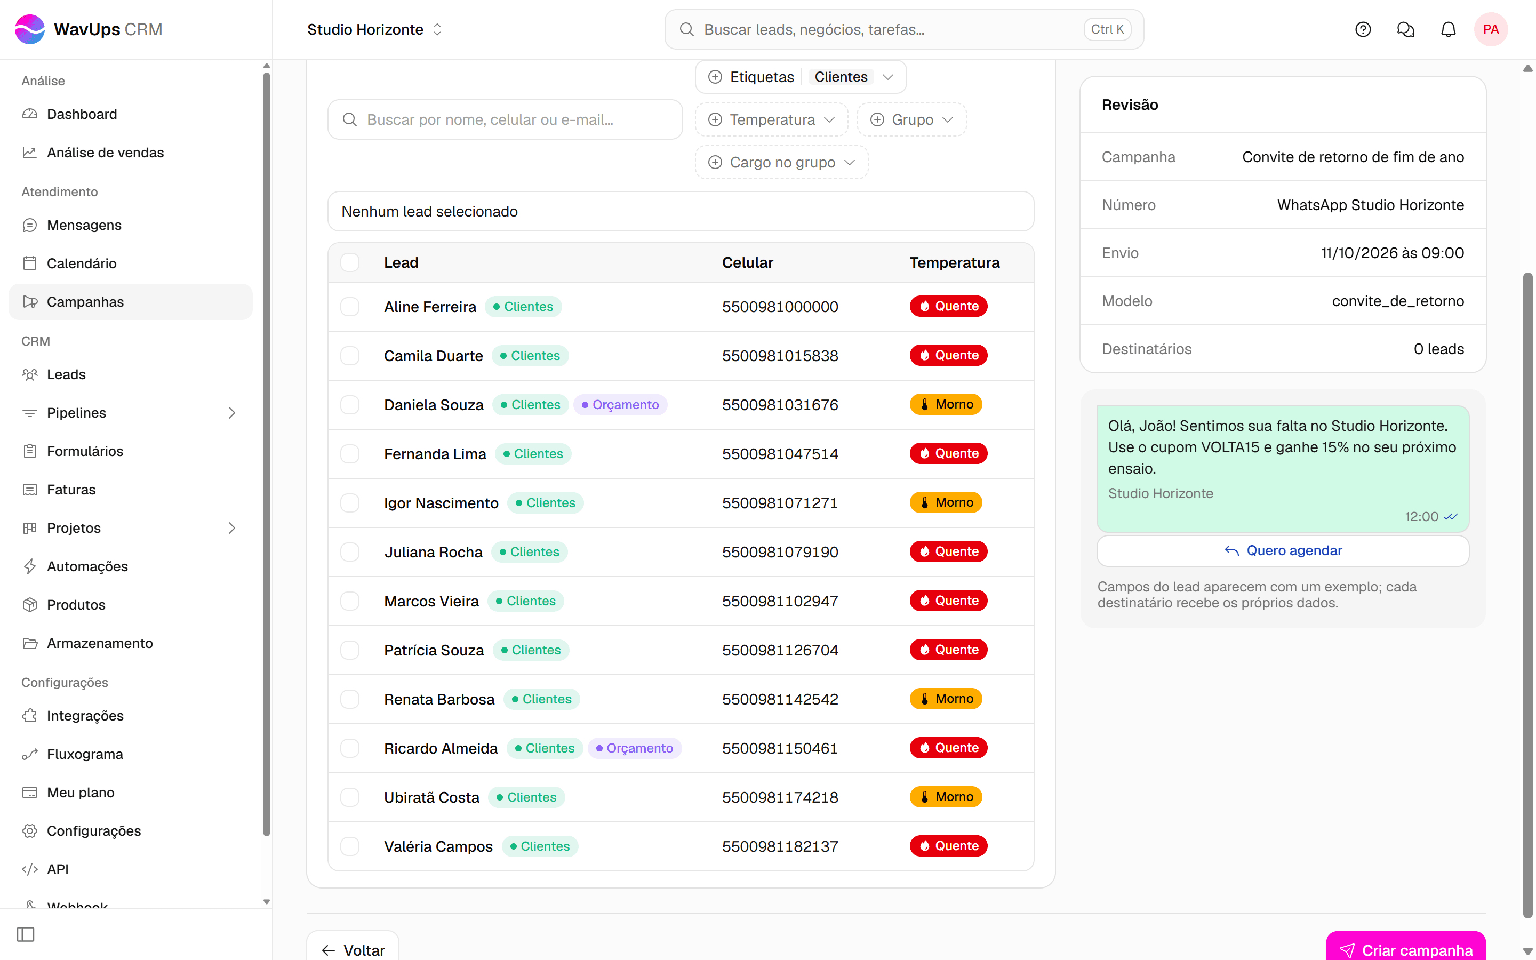Click the Produtos box icon
The width and height of the screenshot is (1536, 960).
(x=30, y=604)
